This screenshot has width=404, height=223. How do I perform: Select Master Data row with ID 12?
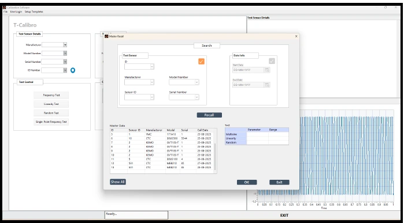(x=162, y=163)
